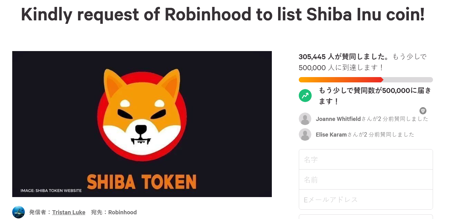Click the petition title heading
Viewport: 454px width, 219px height.
pos(223,14)
